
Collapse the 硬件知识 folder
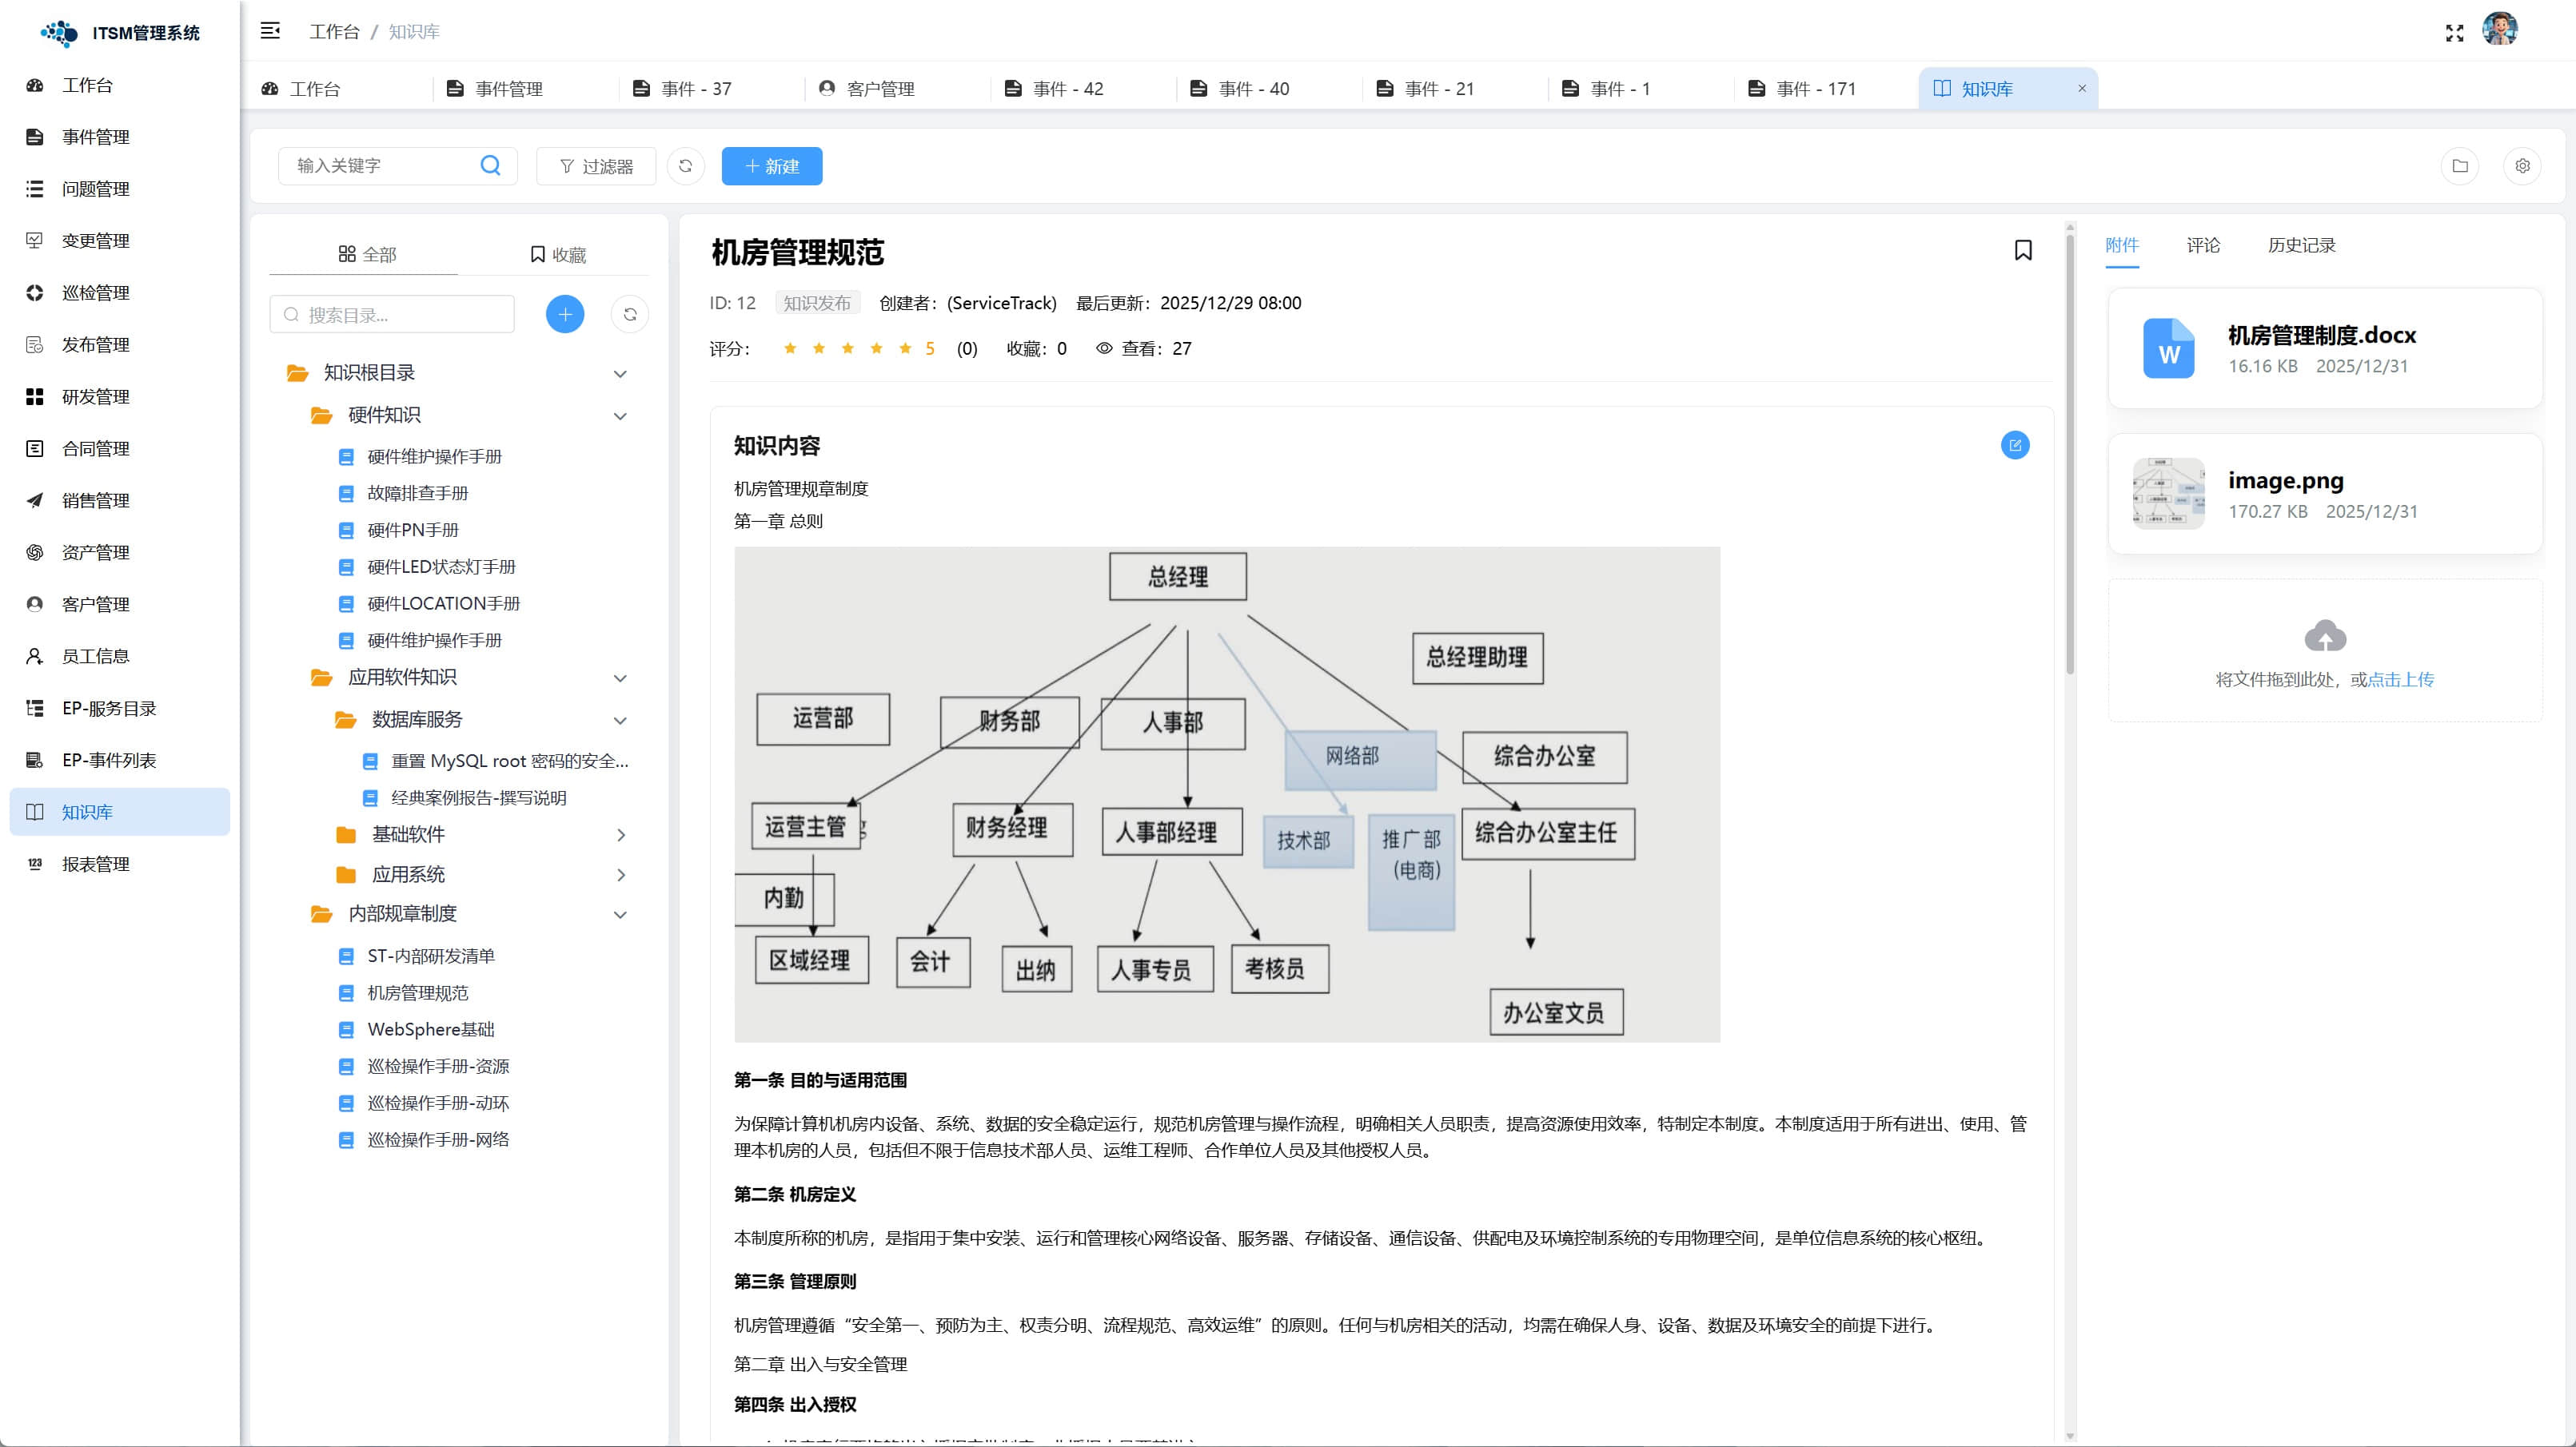coord(620,415)
